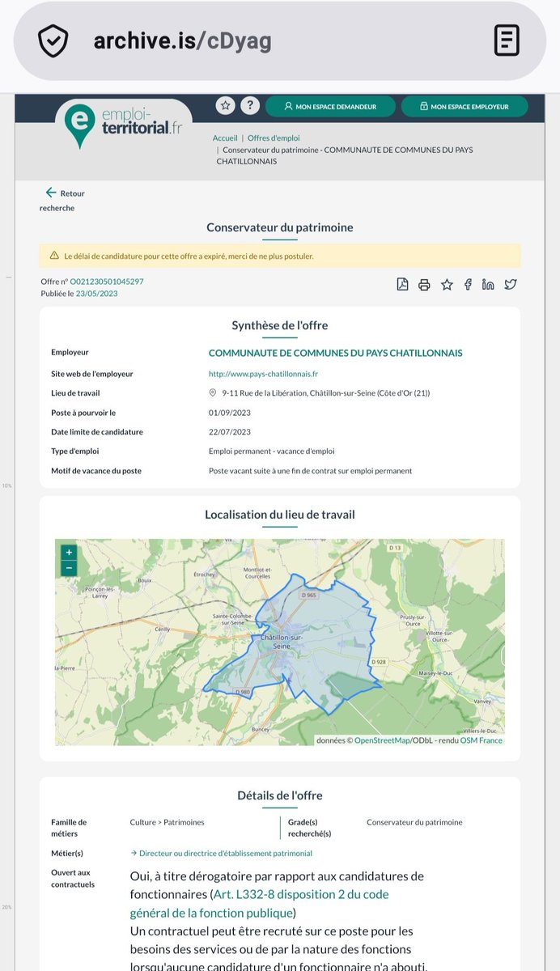
Task: Print the offer via printer icon
Action: click(424, 284)
